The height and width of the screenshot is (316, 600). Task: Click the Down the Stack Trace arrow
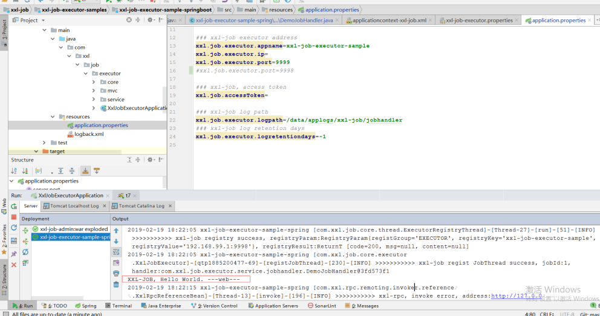(116, 241)
